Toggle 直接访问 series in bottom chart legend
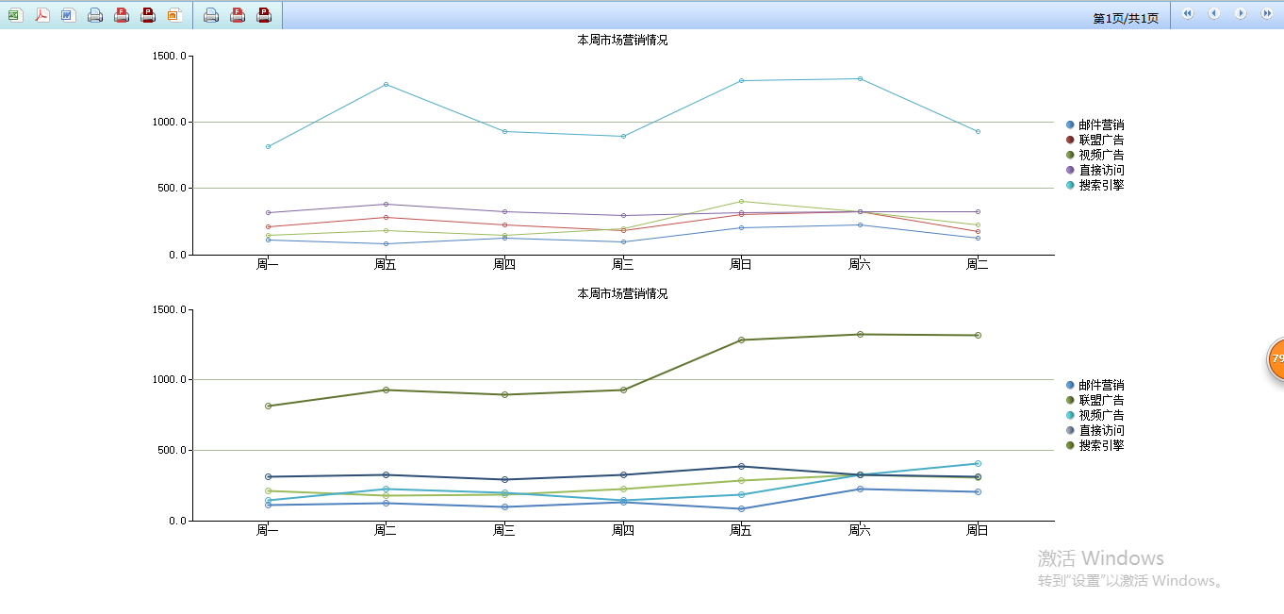1284x614 pixels. click(1095, 430)
